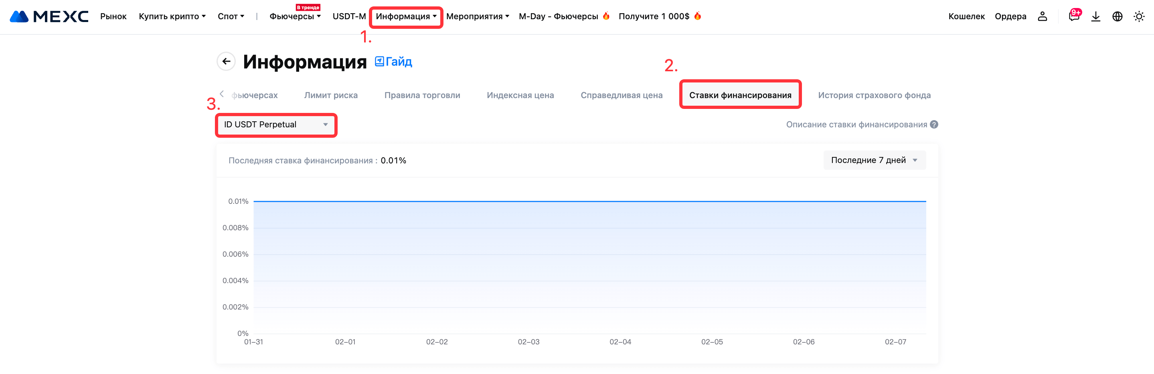Open the user profile icon
1154x374 pixels.
tap(1042, 16)
